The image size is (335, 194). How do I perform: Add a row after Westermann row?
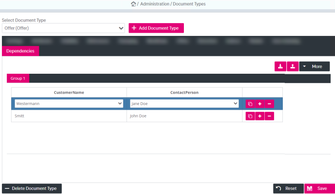point(260,104)
